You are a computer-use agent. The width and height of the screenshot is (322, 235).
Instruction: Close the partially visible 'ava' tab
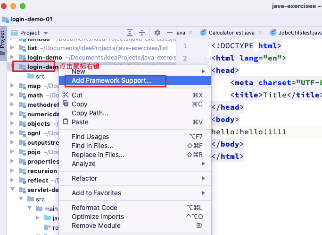click(x=190, y=33)
